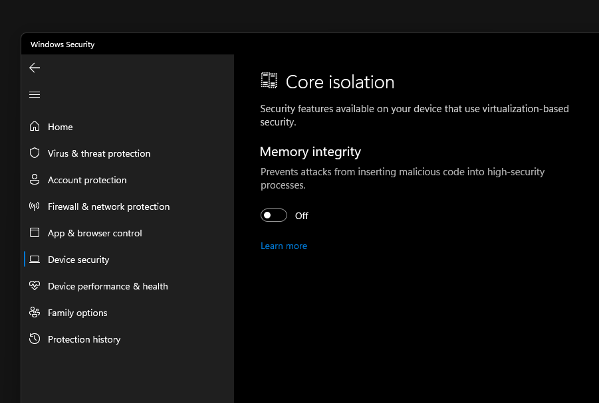
Task: Open the Learn more link
Action: [x=284, y=246]
